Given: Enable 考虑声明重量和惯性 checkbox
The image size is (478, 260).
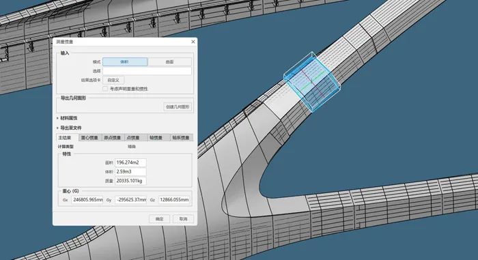Looking at the screenshot, I should 105,89.
